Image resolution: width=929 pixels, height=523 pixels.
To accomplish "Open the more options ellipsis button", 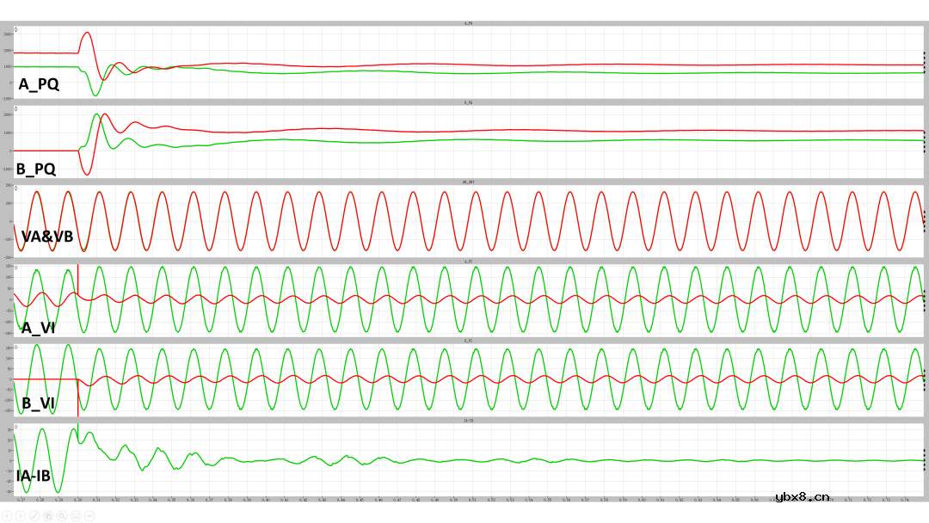I will [89, 515].
